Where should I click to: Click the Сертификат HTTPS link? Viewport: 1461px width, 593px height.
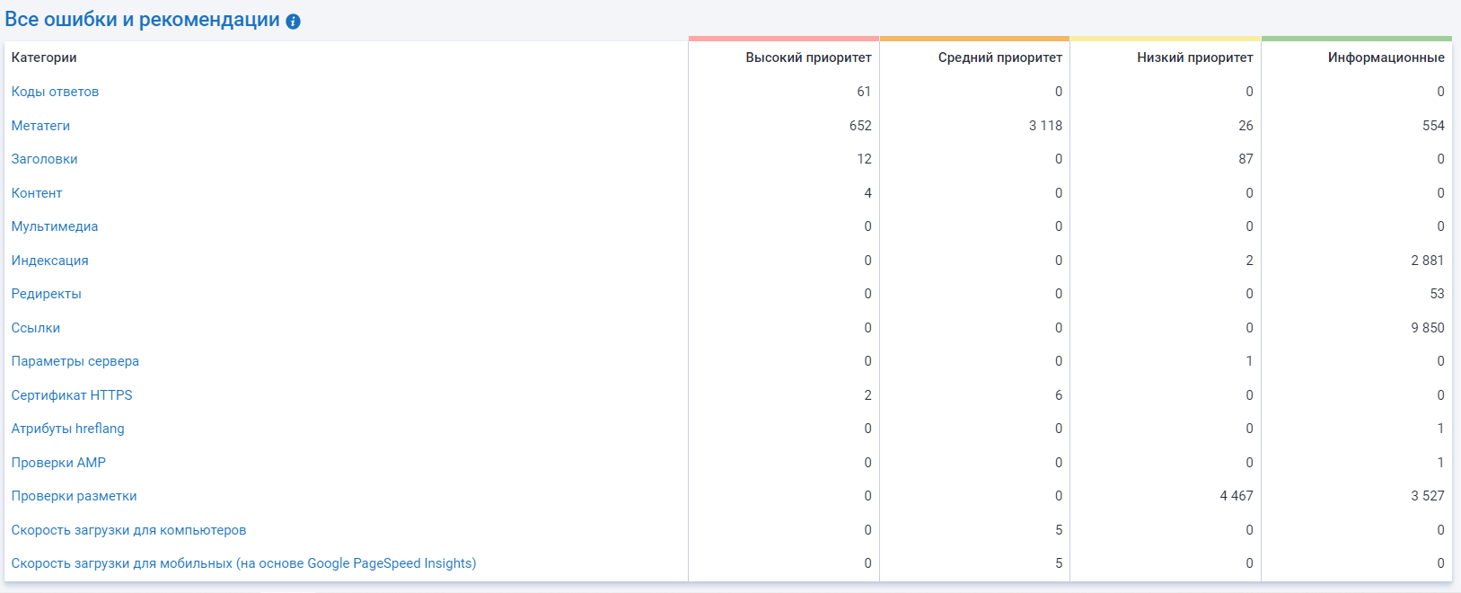[72, 395]
